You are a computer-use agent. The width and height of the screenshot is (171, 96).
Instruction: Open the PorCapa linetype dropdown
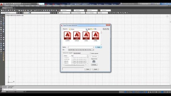tap(78, 13)
